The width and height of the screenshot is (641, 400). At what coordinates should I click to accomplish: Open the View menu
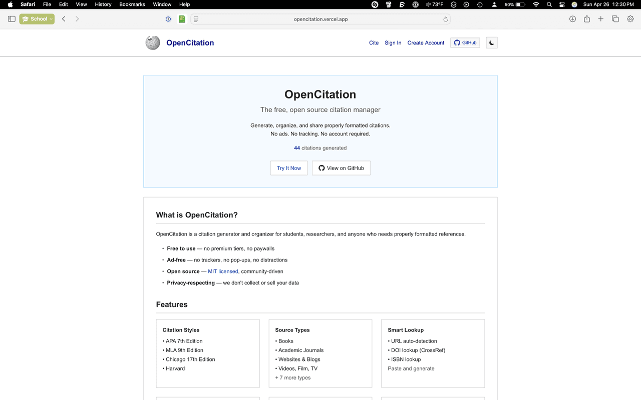(x=81, y=4)
